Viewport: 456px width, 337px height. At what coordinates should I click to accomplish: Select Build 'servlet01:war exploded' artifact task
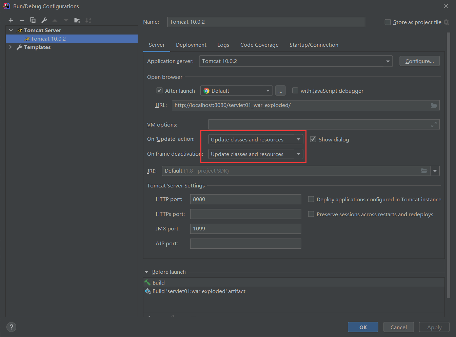click(294, 291)
